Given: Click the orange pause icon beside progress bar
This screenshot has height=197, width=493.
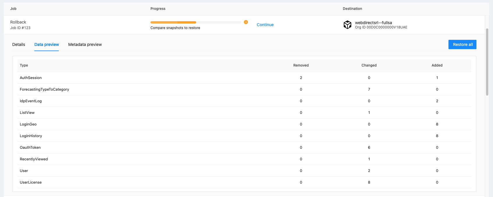Looking at the screenshot, I should (x=246, y=22).
